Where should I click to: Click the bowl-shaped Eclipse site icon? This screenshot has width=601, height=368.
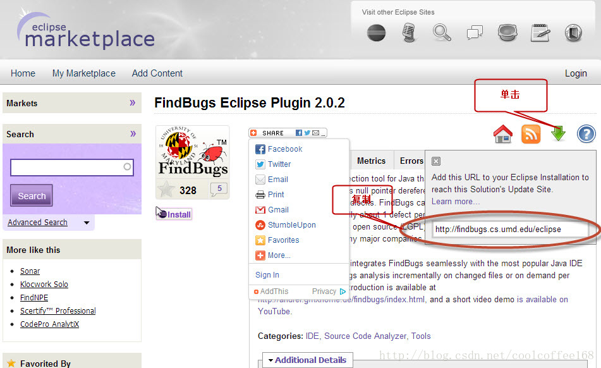pos(507,33)
